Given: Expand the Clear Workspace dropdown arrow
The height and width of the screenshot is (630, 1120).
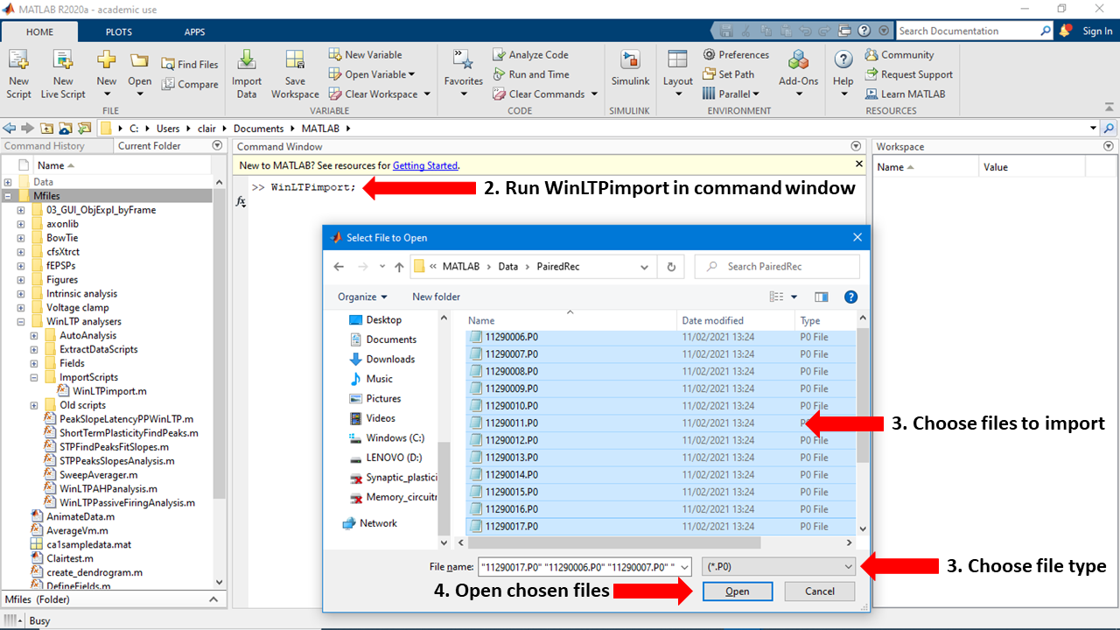Looking at the screenshot, I should pyautogui.click(x=427, y=94).
